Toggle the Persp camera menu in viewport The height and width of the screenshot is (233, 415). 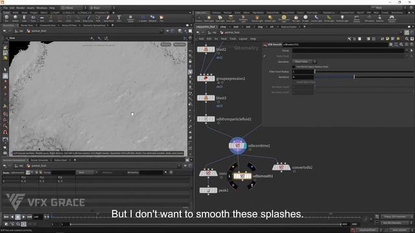[x=166, y=45]
